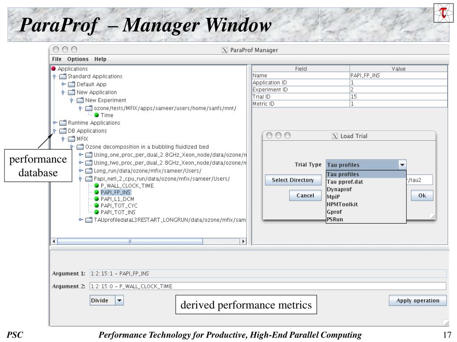Click the Argument 1 field
457x342 pixels.
(x=268, y=273)
